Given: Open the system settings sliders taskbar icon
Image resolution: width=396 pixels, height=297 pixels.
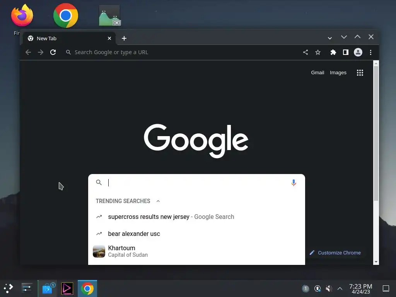Looking at the screenshot, I should (x=27, y=288).
